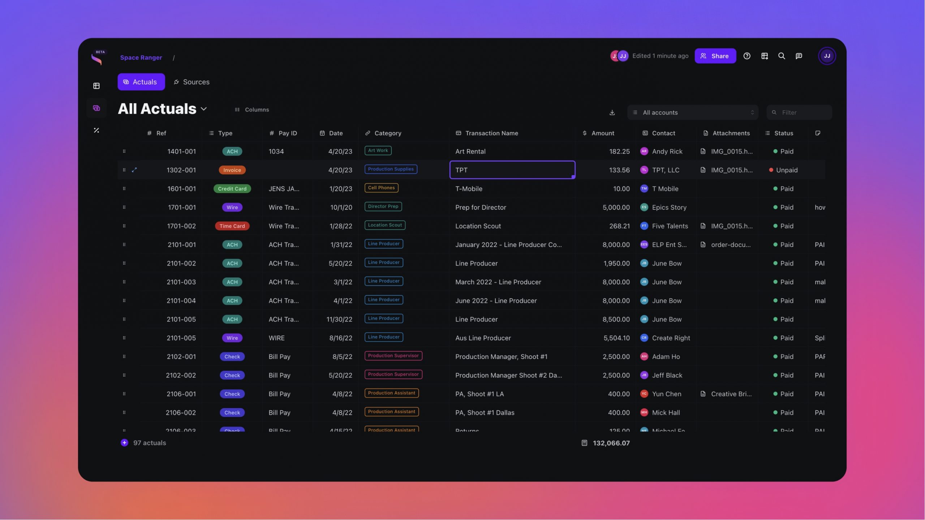Click the expand row icon for 1302-001
This screenshot has width=925, height=520.
134,170
